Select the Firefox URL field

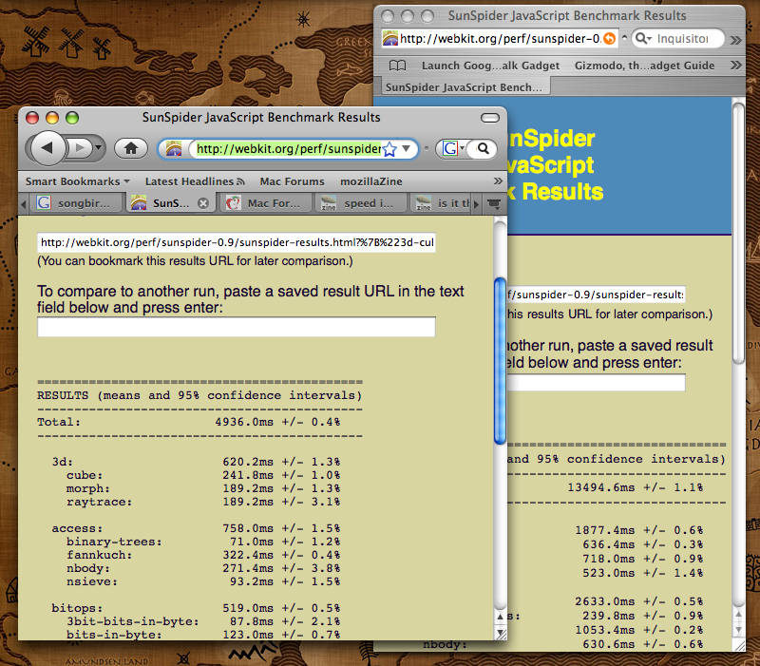coord(289,148)
